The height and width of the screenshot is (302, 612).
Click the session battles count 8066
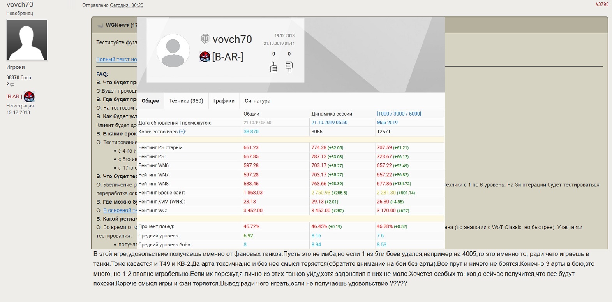pos(317,132)
